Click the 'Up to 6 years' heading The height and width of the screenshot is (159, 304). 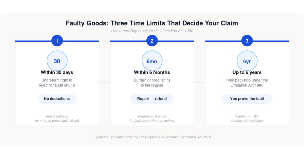click(x=247, y=72)
